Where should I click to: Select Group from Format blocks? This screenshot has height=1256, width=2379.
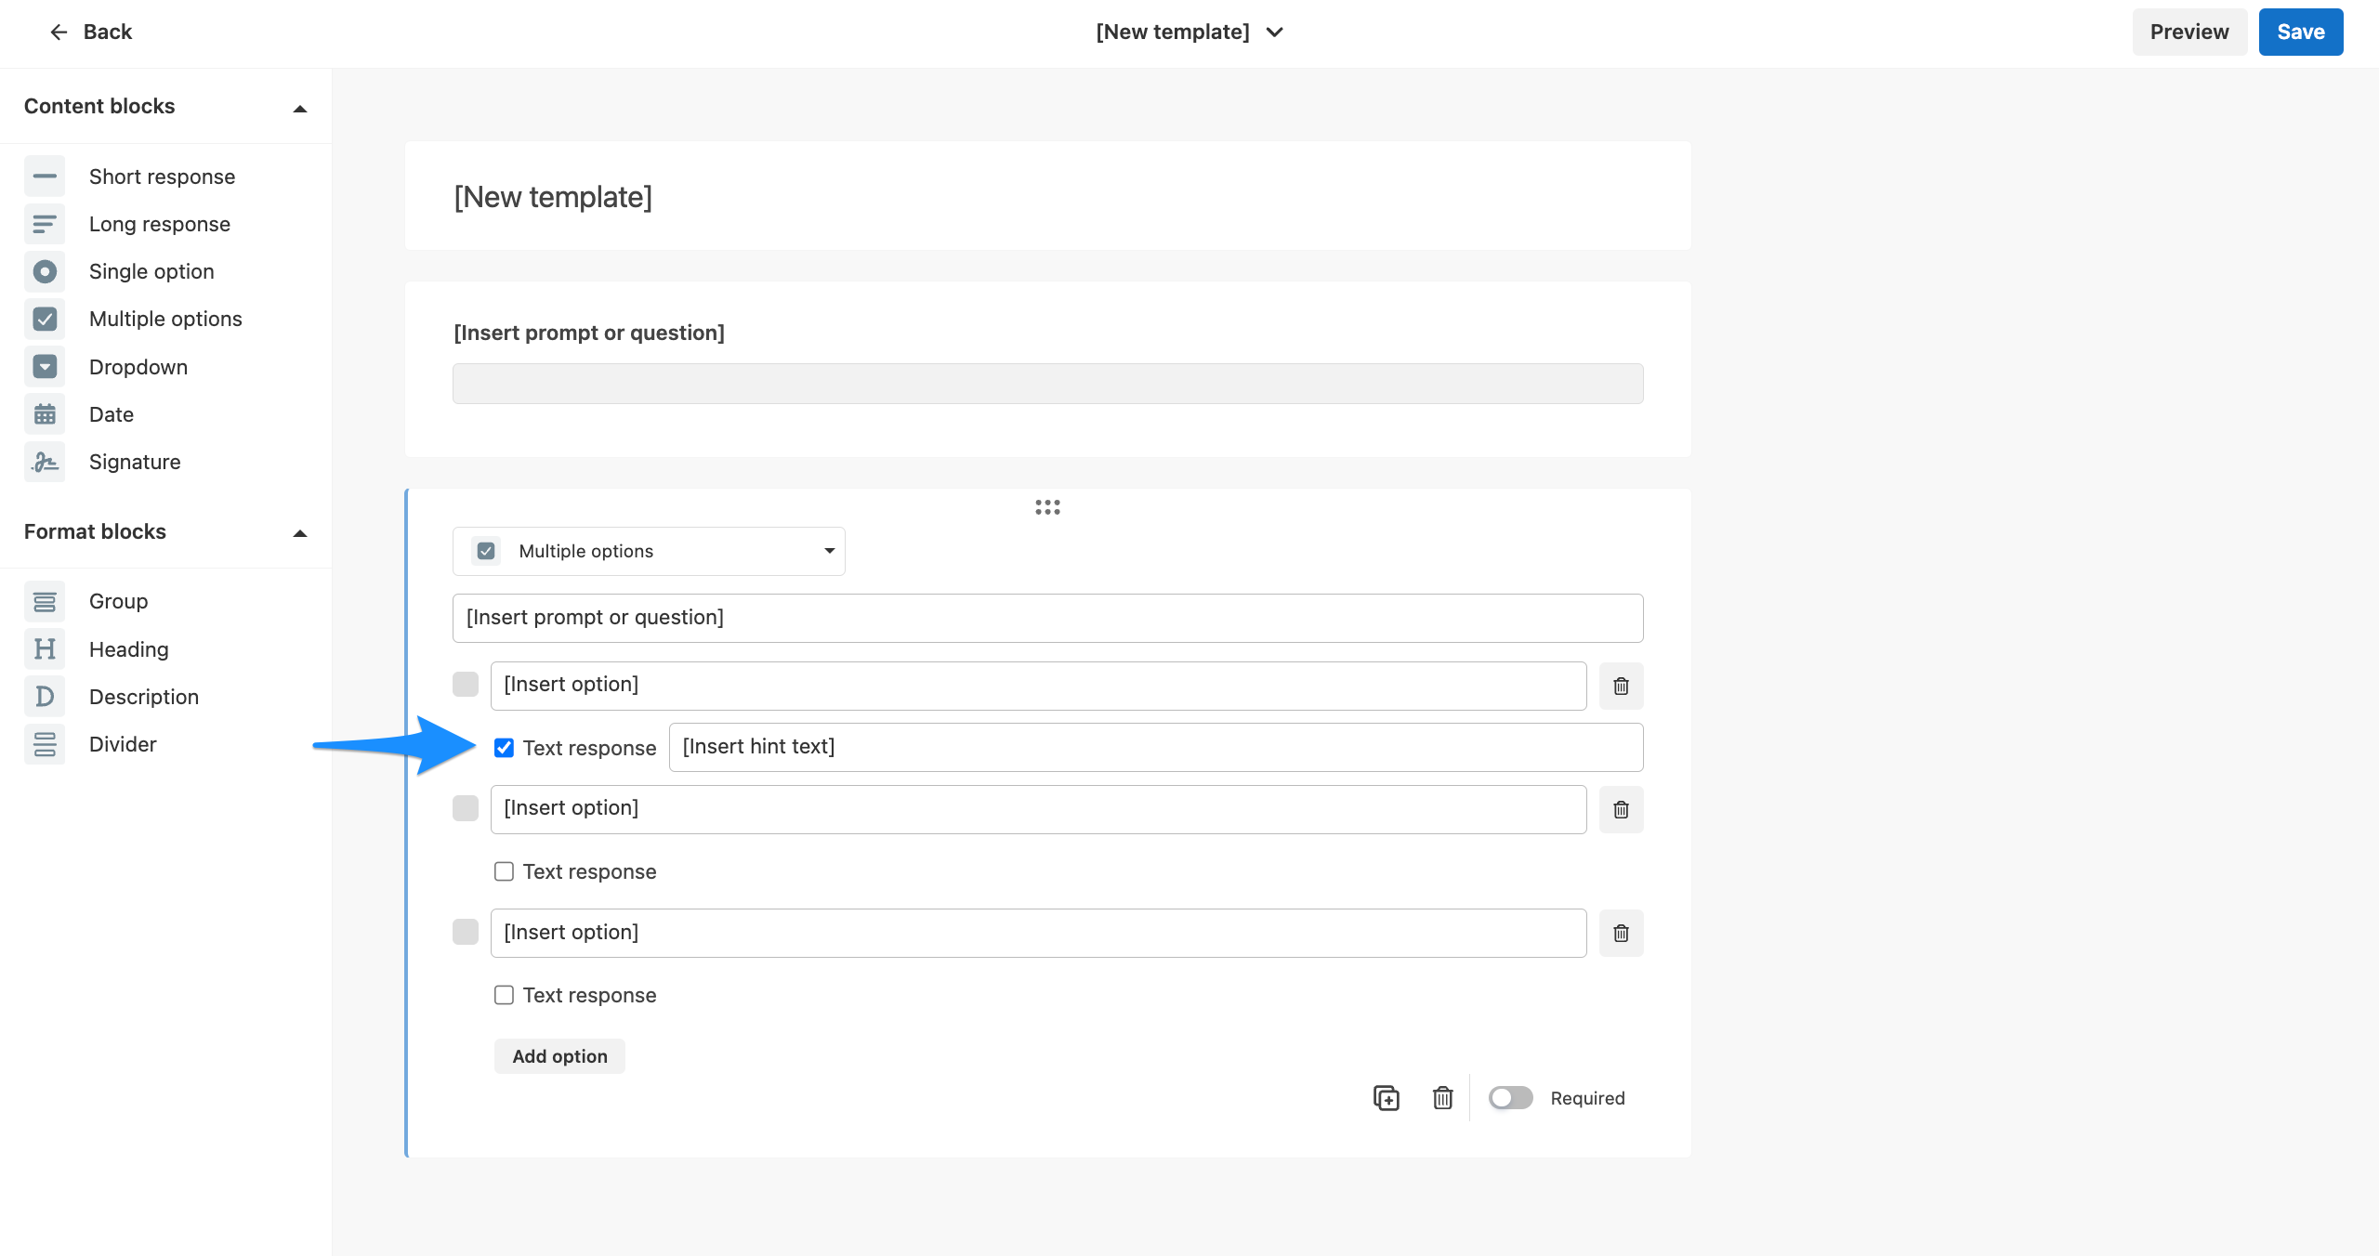point(119,601)
